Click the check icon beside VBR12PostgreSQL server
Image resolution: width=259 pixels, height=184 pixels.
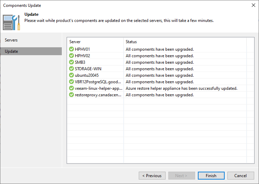point(71,82)
